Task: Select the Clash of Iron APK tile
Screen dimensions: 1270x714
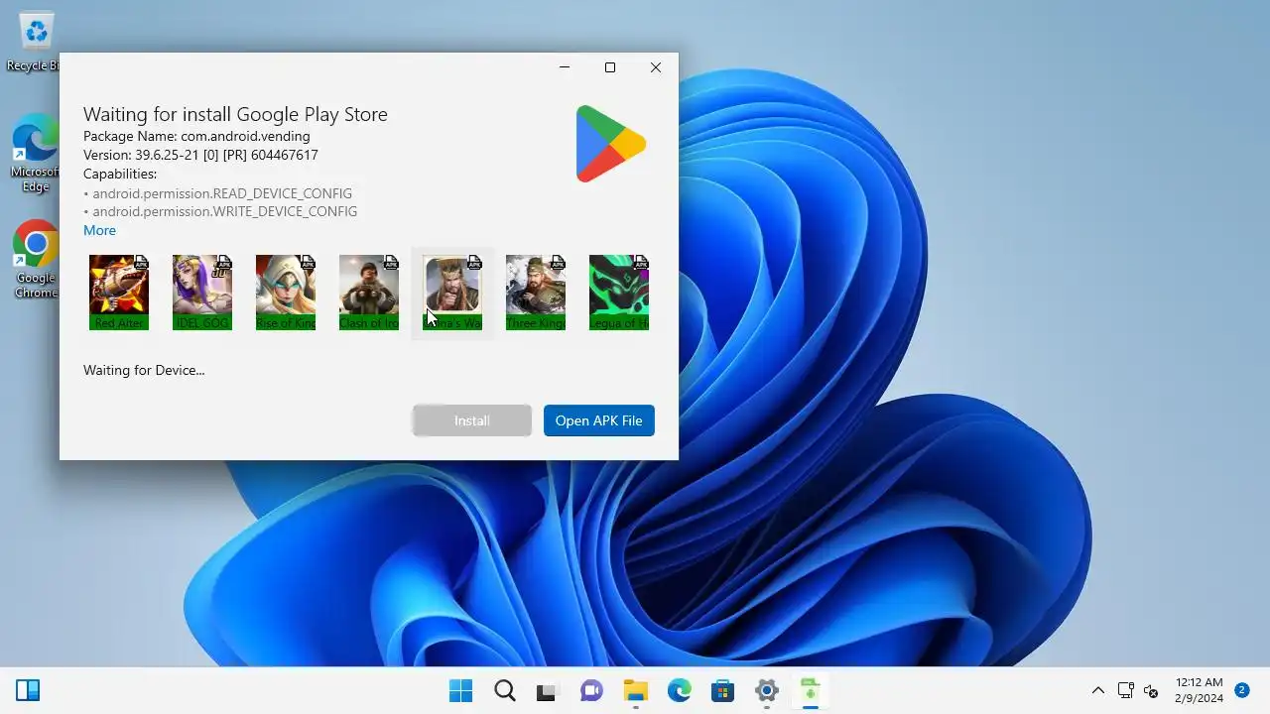Action: 369,293
